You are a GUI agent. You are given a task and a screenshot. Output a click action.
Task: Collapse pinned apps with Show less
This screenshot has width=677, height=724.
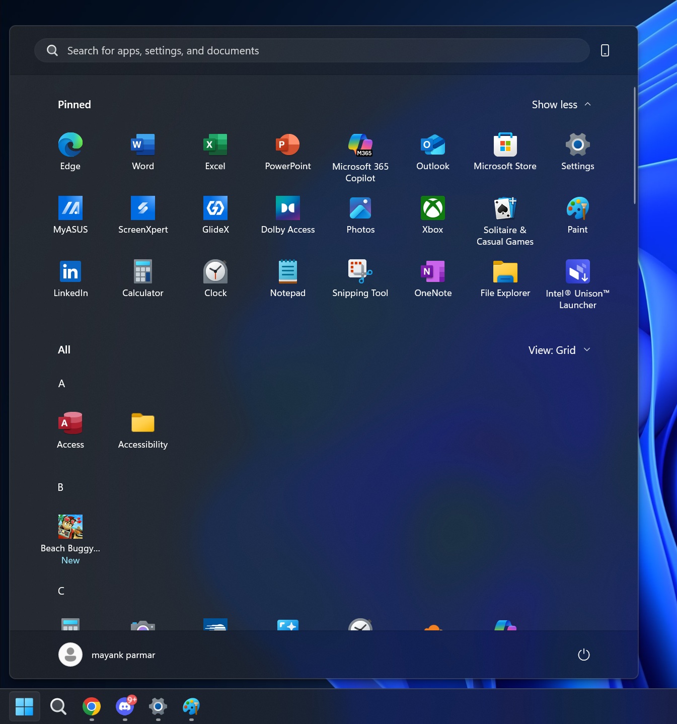[x=561, y=105]
